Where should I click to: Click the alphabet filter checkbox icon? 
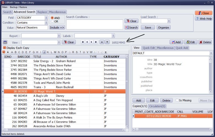(x=4, y=52)
